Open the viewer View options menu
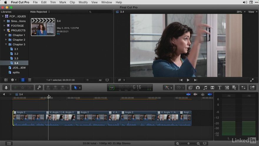Viewport: 259px width, 146px height. 253,12
